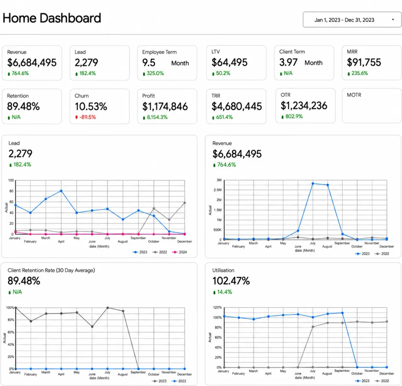The width and height of the screenshot is (402, 386).
Task: Toggle 2023 series in Revenue chart legend
Action: point(362,254)
